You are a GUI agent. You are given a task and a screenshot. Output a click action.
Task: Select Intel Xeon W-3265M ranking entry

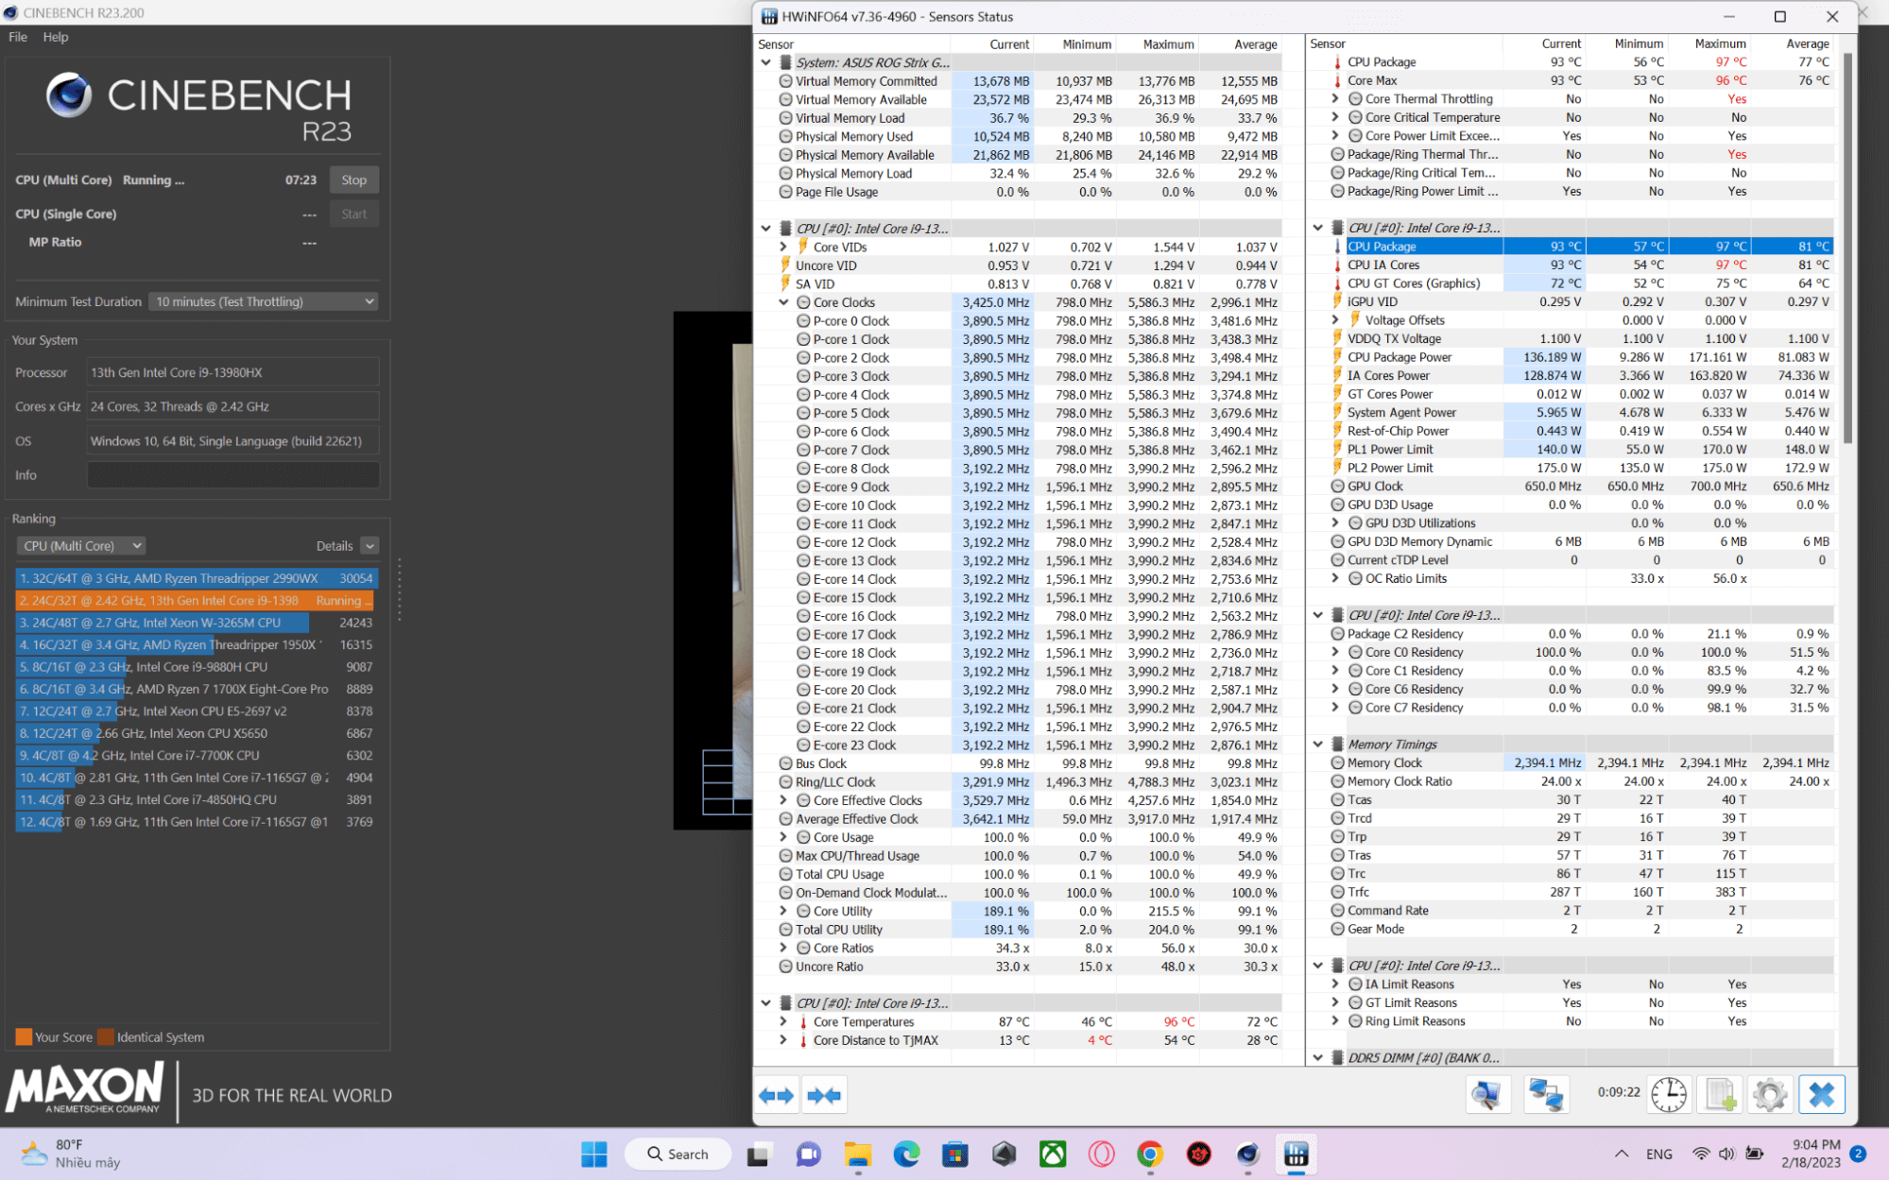[x=196, y=623]
